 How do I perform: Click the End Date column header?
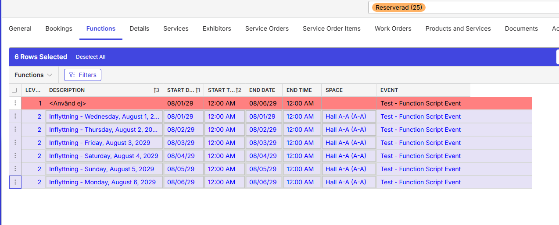(x=263, y=90)
